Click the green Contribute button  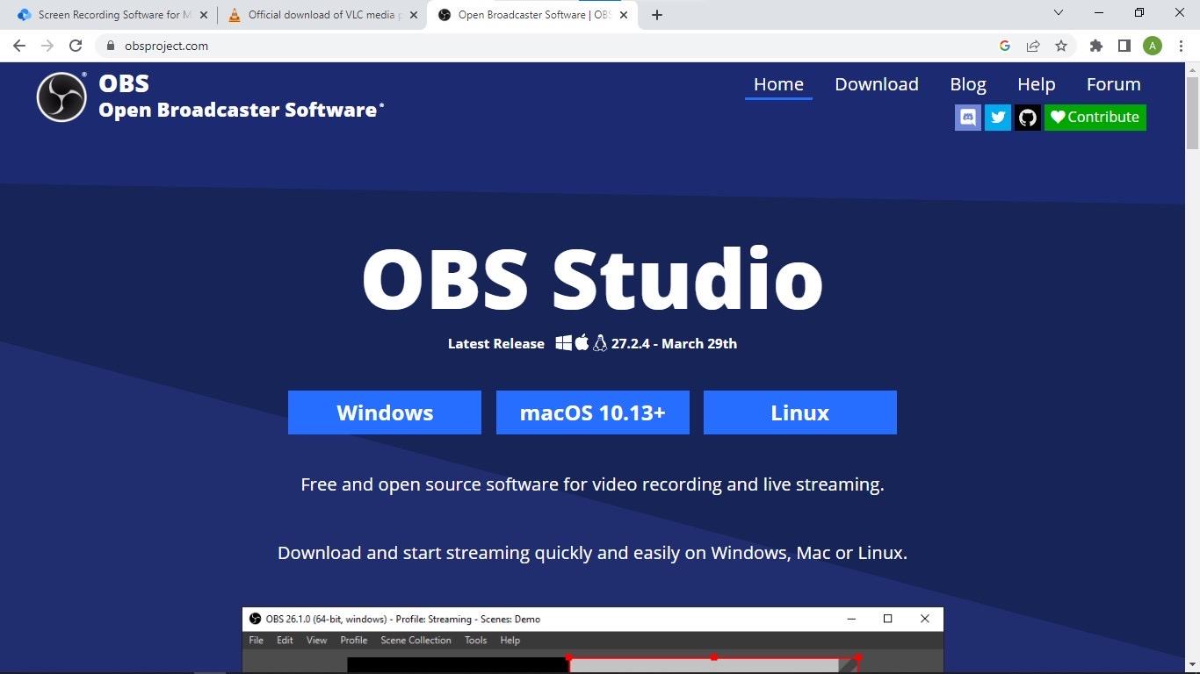1095,118
